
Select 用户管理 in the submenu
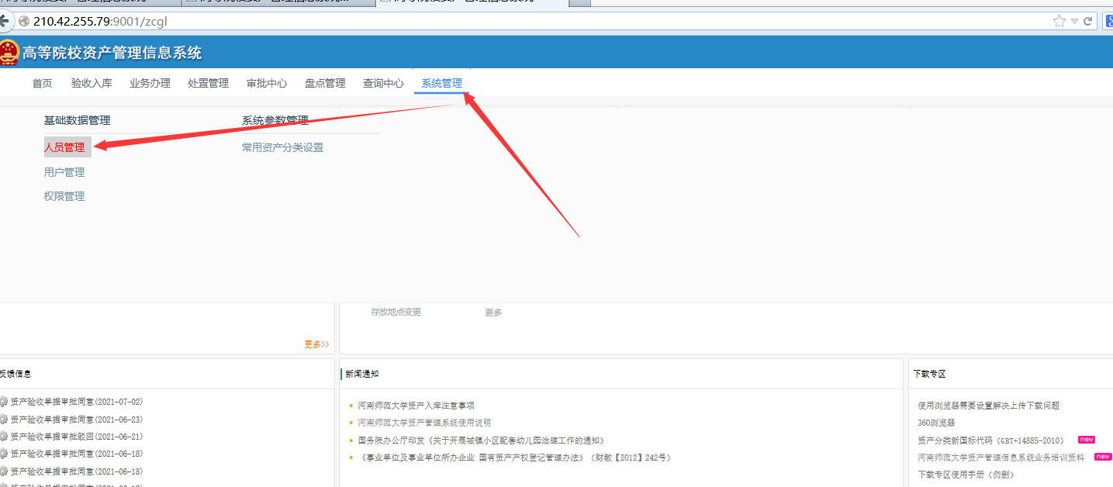point(64,172)
